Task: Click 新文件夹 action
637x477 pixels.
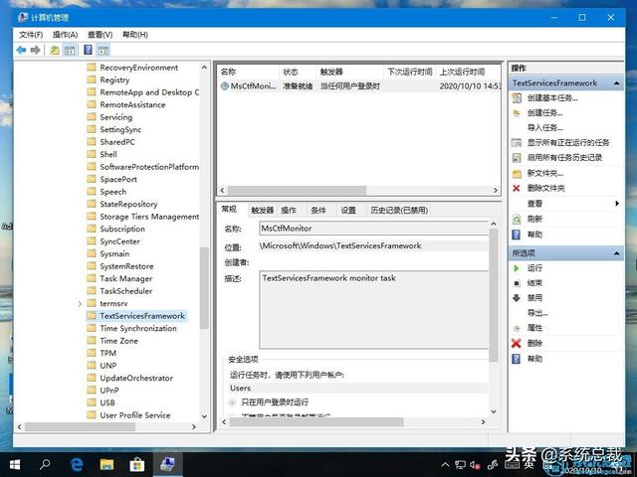Action: [544, 173]
